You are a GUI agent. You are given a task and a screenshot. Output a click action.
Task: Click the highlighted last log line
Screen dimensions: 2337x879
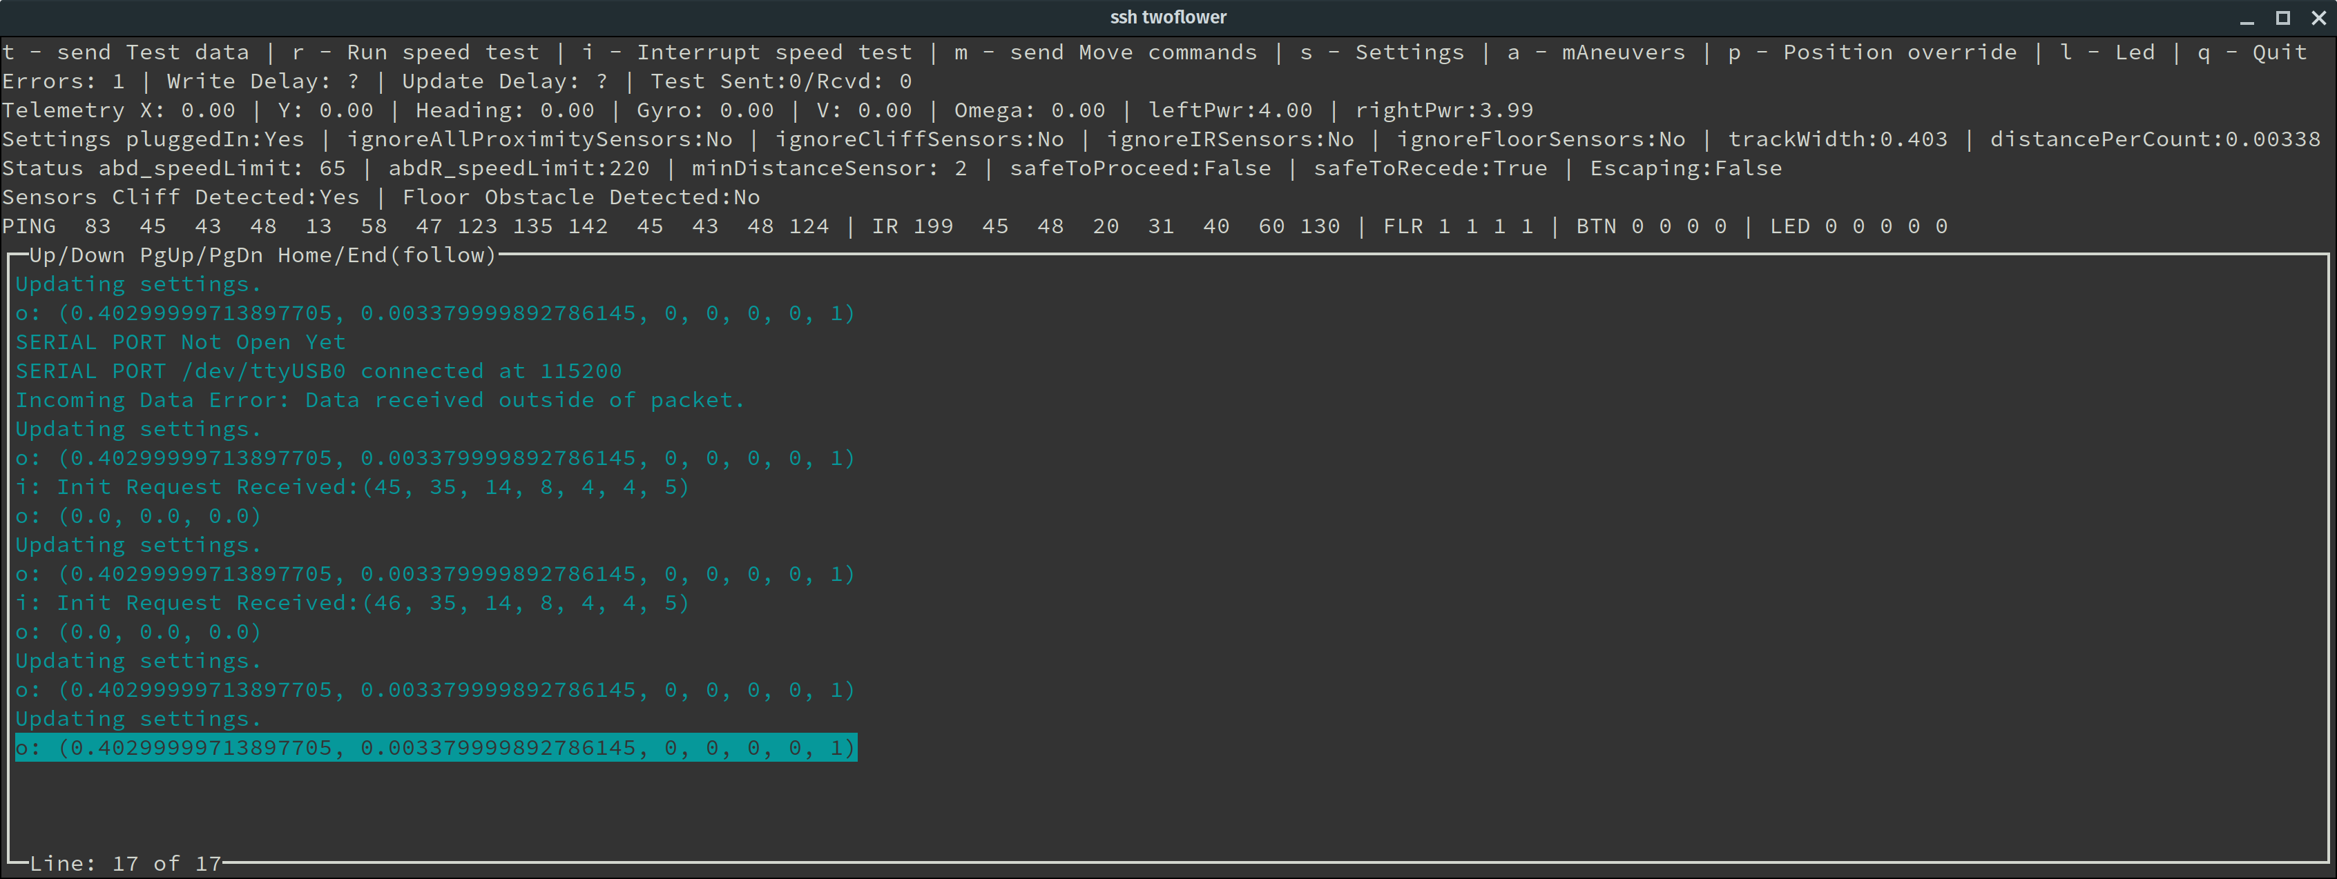[x=436, y=749]
